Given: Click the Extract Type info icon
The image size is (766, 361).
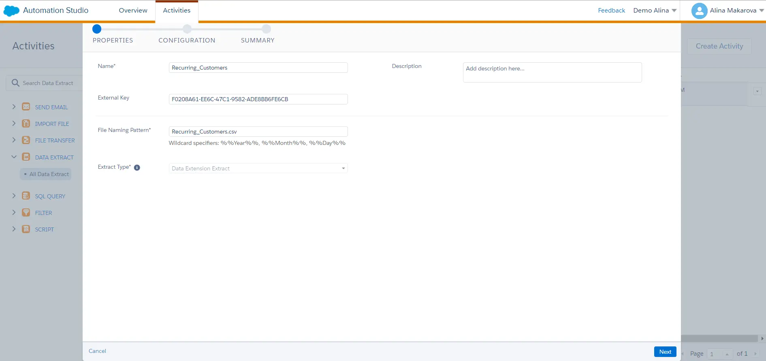Looking at the screenshot, I should (137, 168).
